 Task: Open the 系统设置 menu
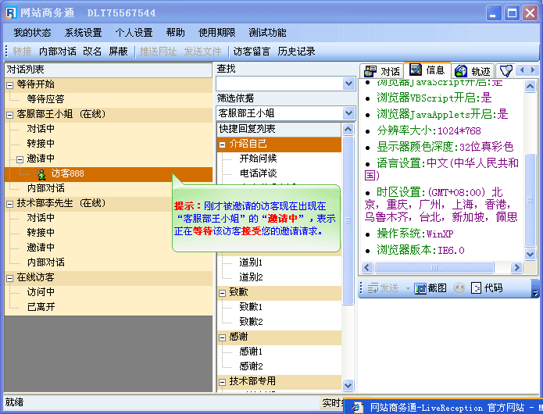(x=83, y=33)
